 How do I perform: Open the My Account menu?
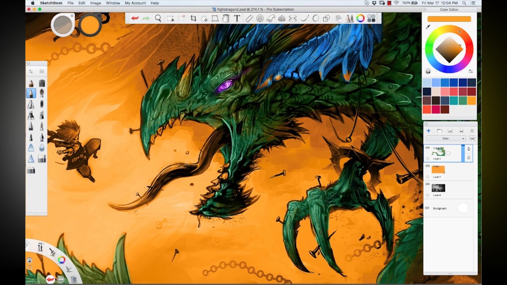click(135, 3)
